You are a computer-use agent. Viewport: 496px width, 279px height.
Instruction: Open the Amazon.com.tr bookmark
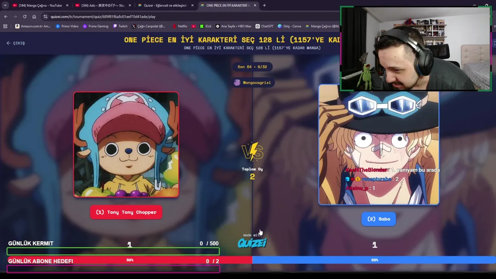(x=33, y=26)
